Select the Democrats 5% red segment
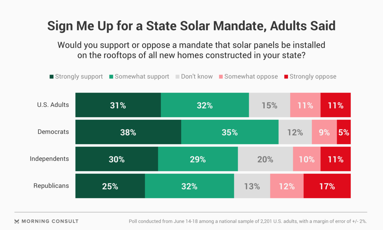 click(344, 132)
